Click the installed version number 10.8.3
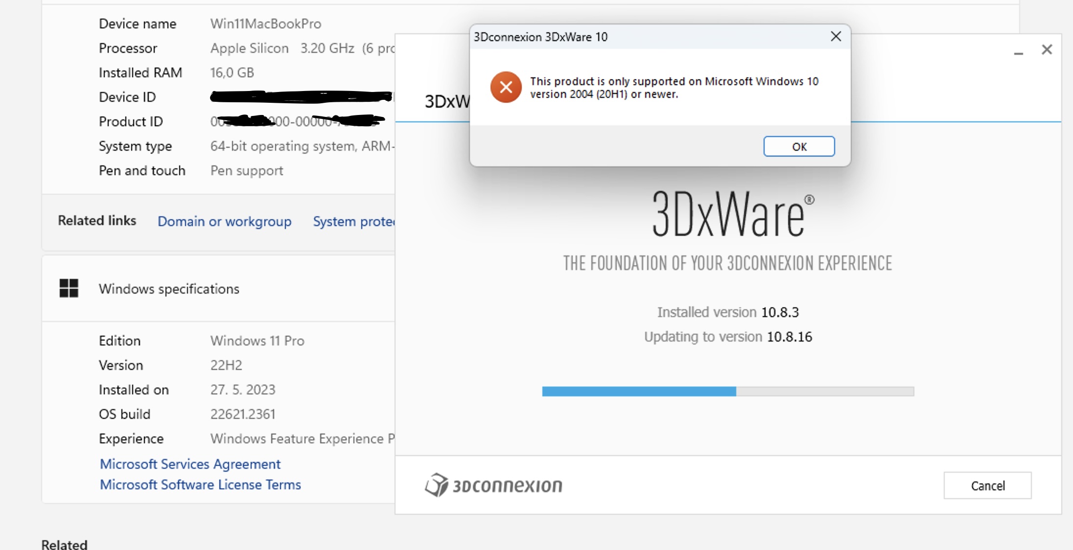 click(x=780, y=312)
